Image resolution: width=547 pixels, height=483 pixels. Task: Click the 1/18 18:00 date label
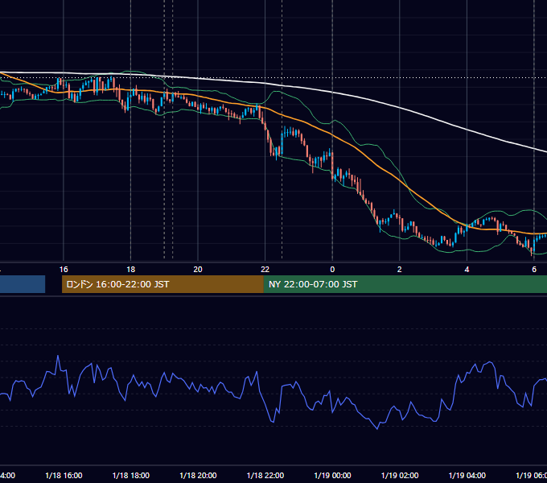[131, 475]
